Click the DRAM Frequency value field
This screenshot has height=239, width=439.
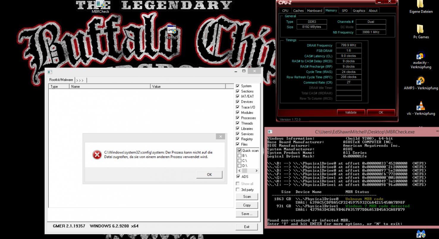tap(349, 45)
